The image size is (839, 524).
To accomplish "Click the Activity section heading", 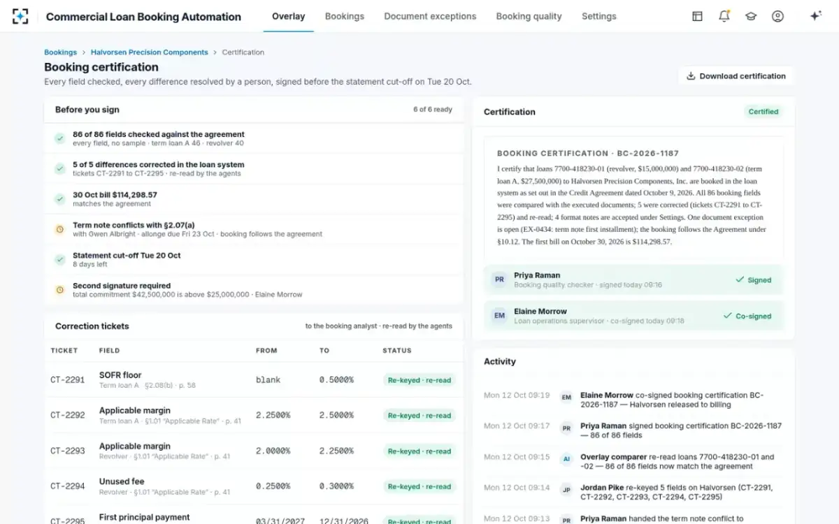I will [500, 362].
